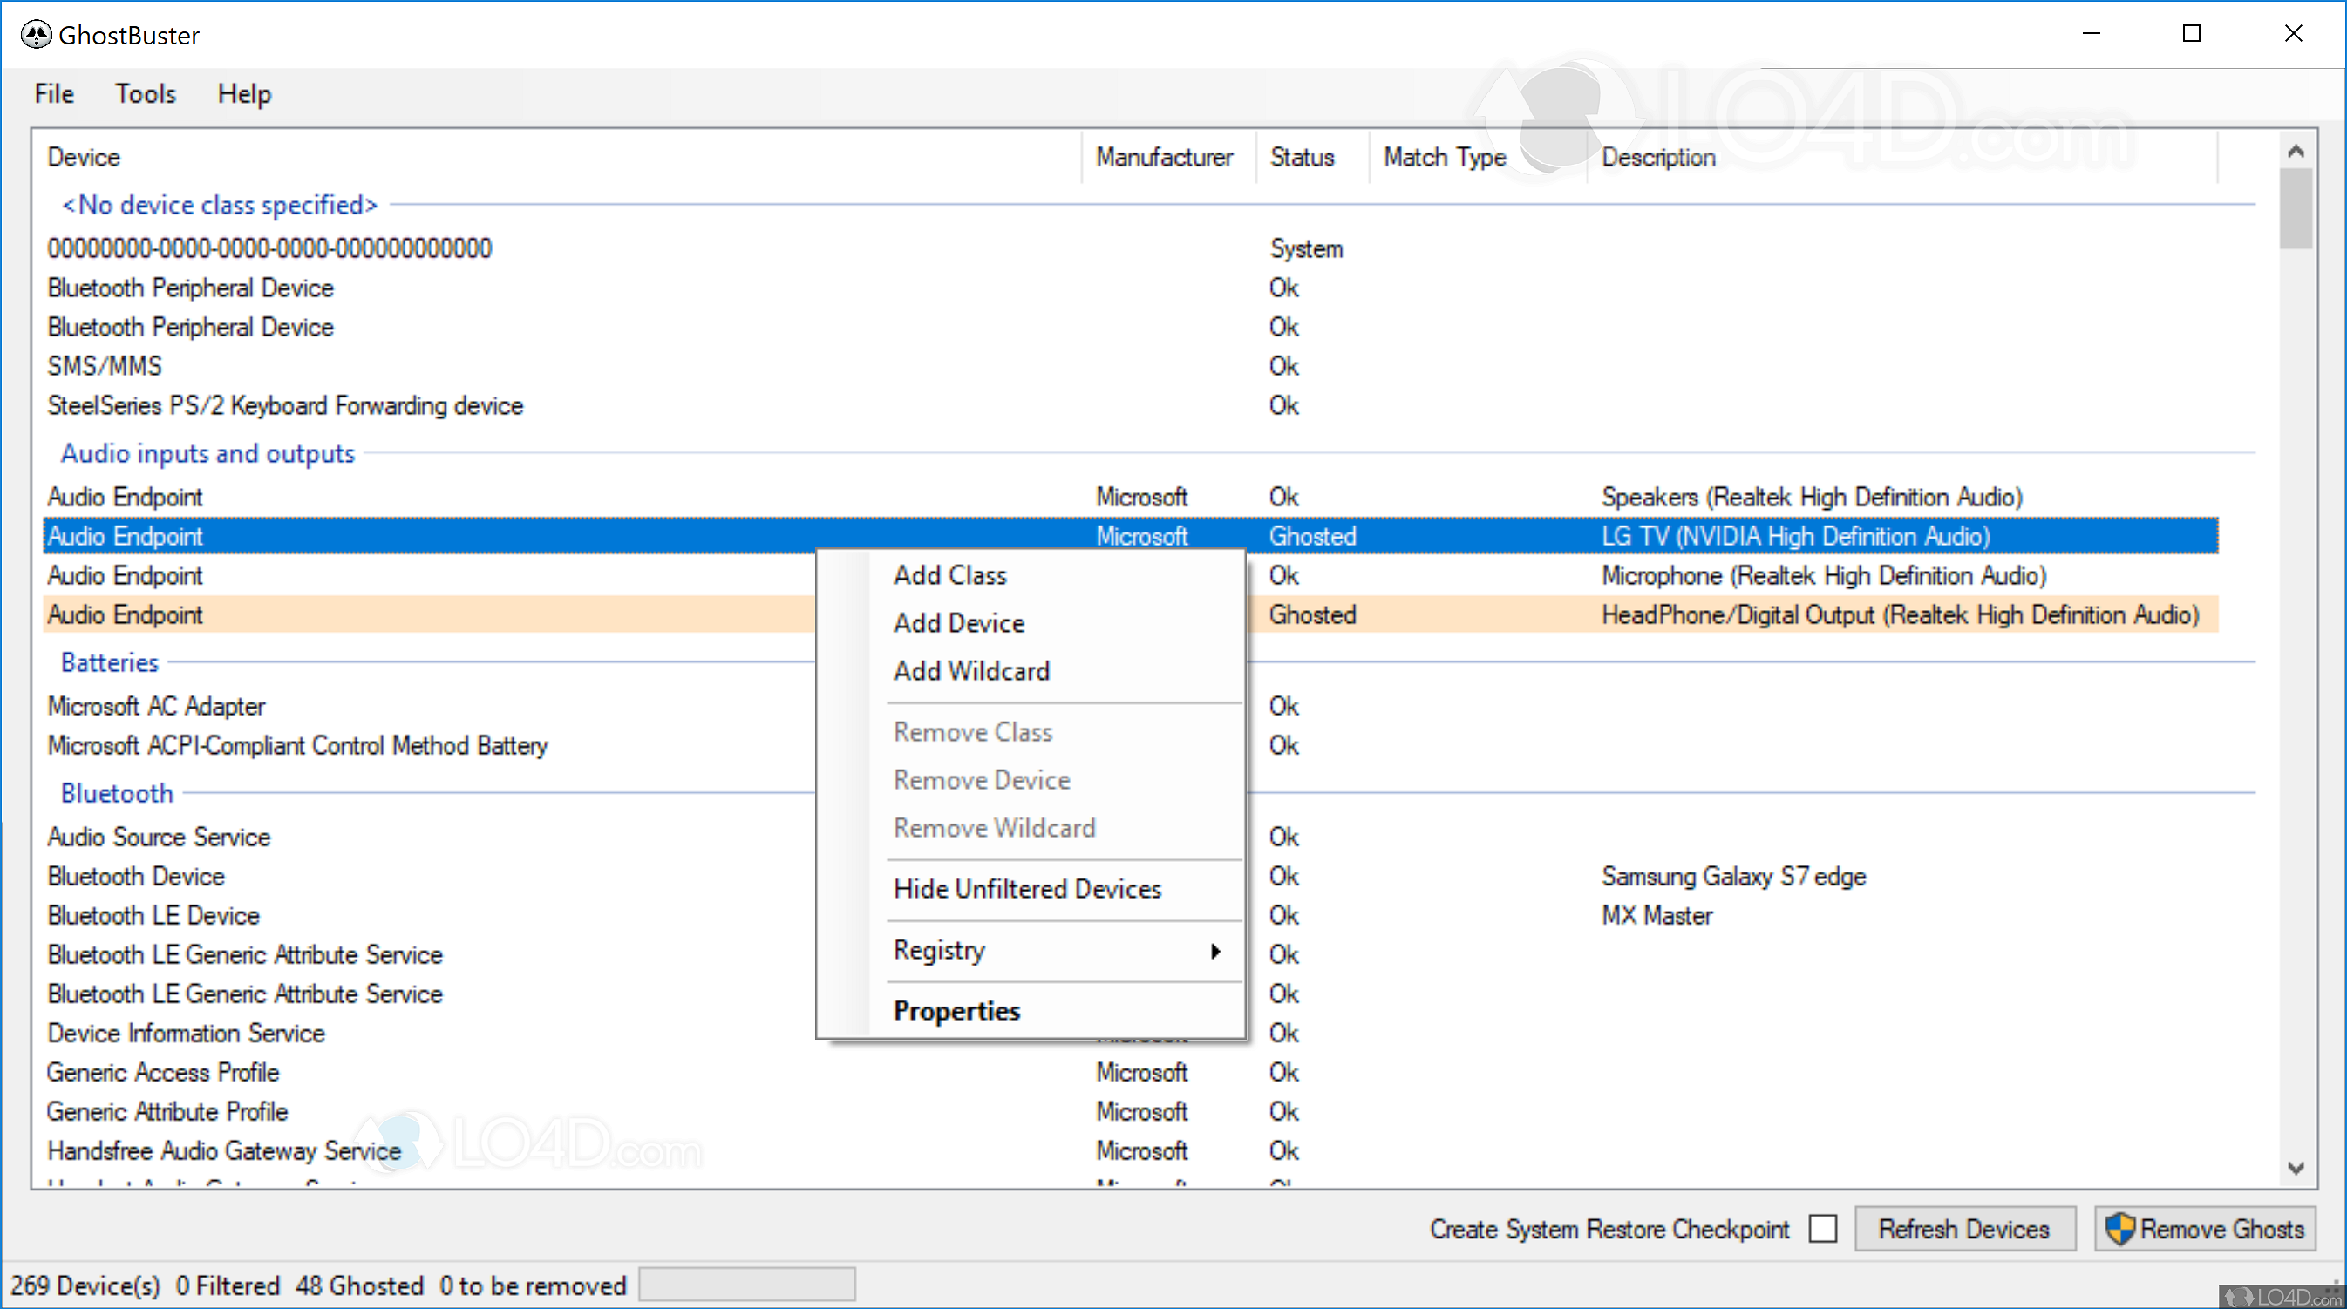Collapse the Bluetooth device group header
The height and width of the screenshot is (1309, 2347).
point(117,793)
